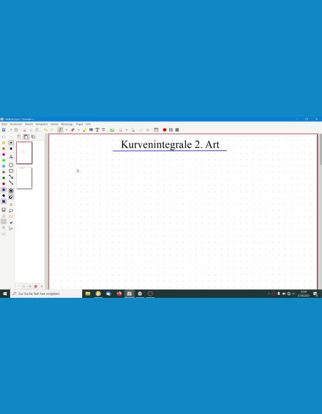This screenshot has height=414, width=322.
Task: Click the Undo arrow
Action: (x=45, y=129)
